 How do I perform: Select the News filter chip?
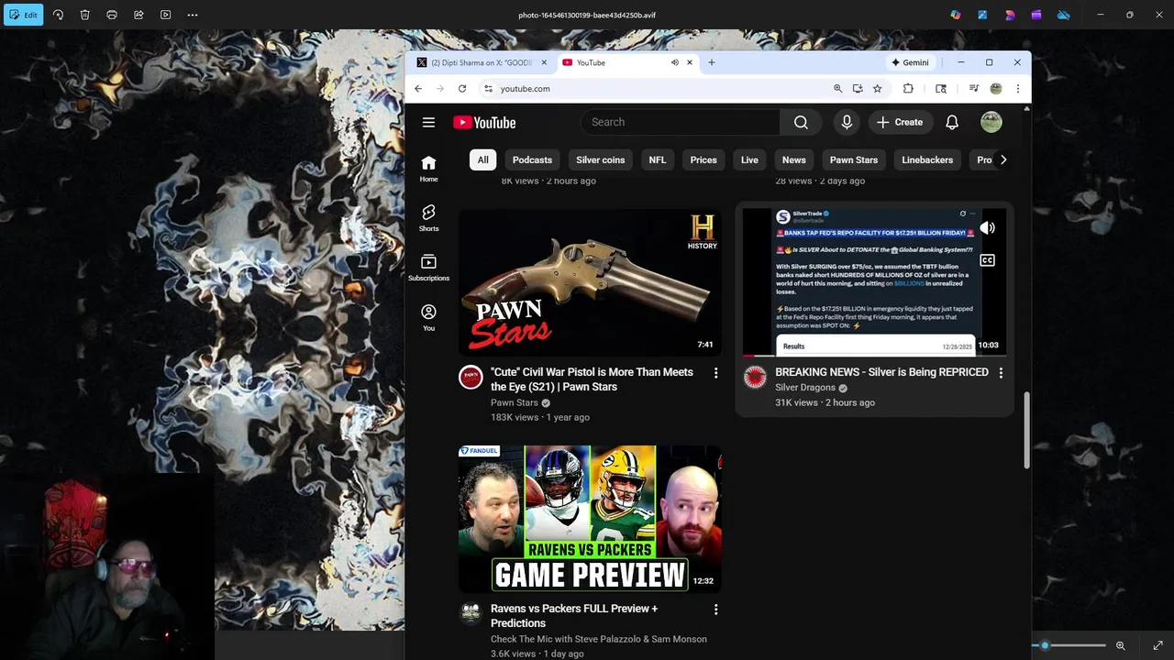793,159
